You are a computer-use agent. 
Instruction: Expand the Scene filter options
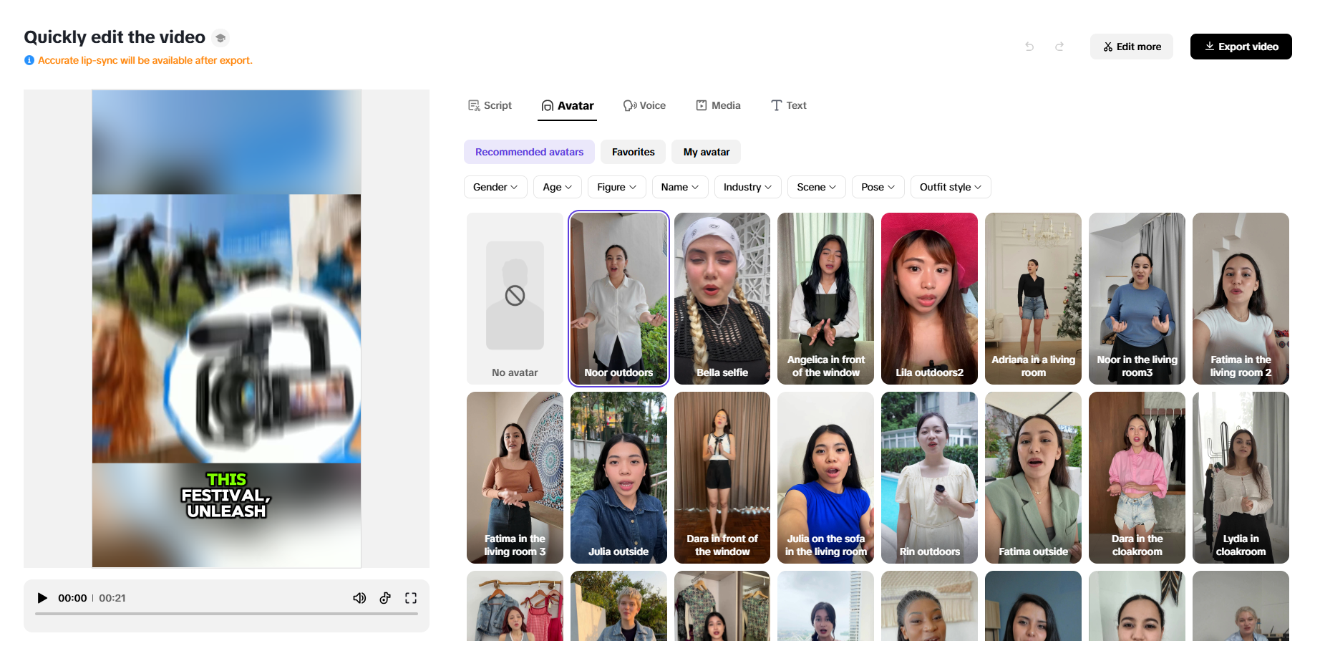click(x=816, y=187)
